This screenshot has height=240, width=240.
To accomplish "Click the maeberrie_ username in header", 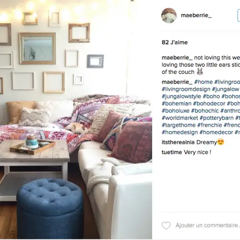I will pos(196,15).
